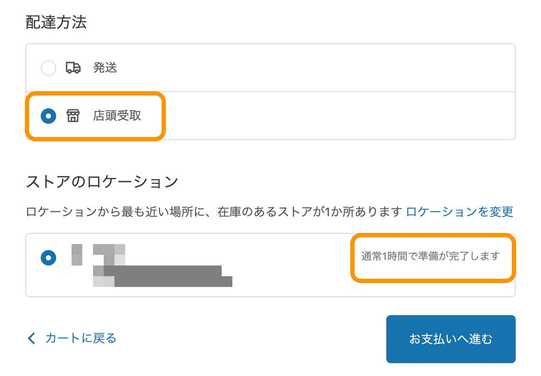This screenshot has height=376, width=541.
Task: Click the 配達方法 section heading
Action: 56,22
